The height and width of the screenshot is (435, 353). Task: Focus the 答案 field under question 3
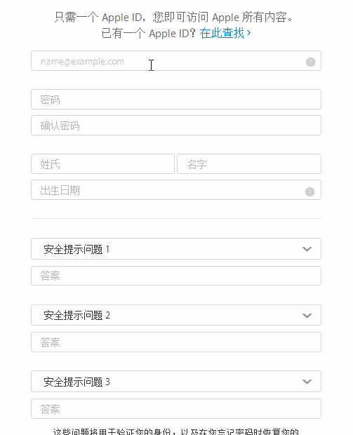coord(176,409)
